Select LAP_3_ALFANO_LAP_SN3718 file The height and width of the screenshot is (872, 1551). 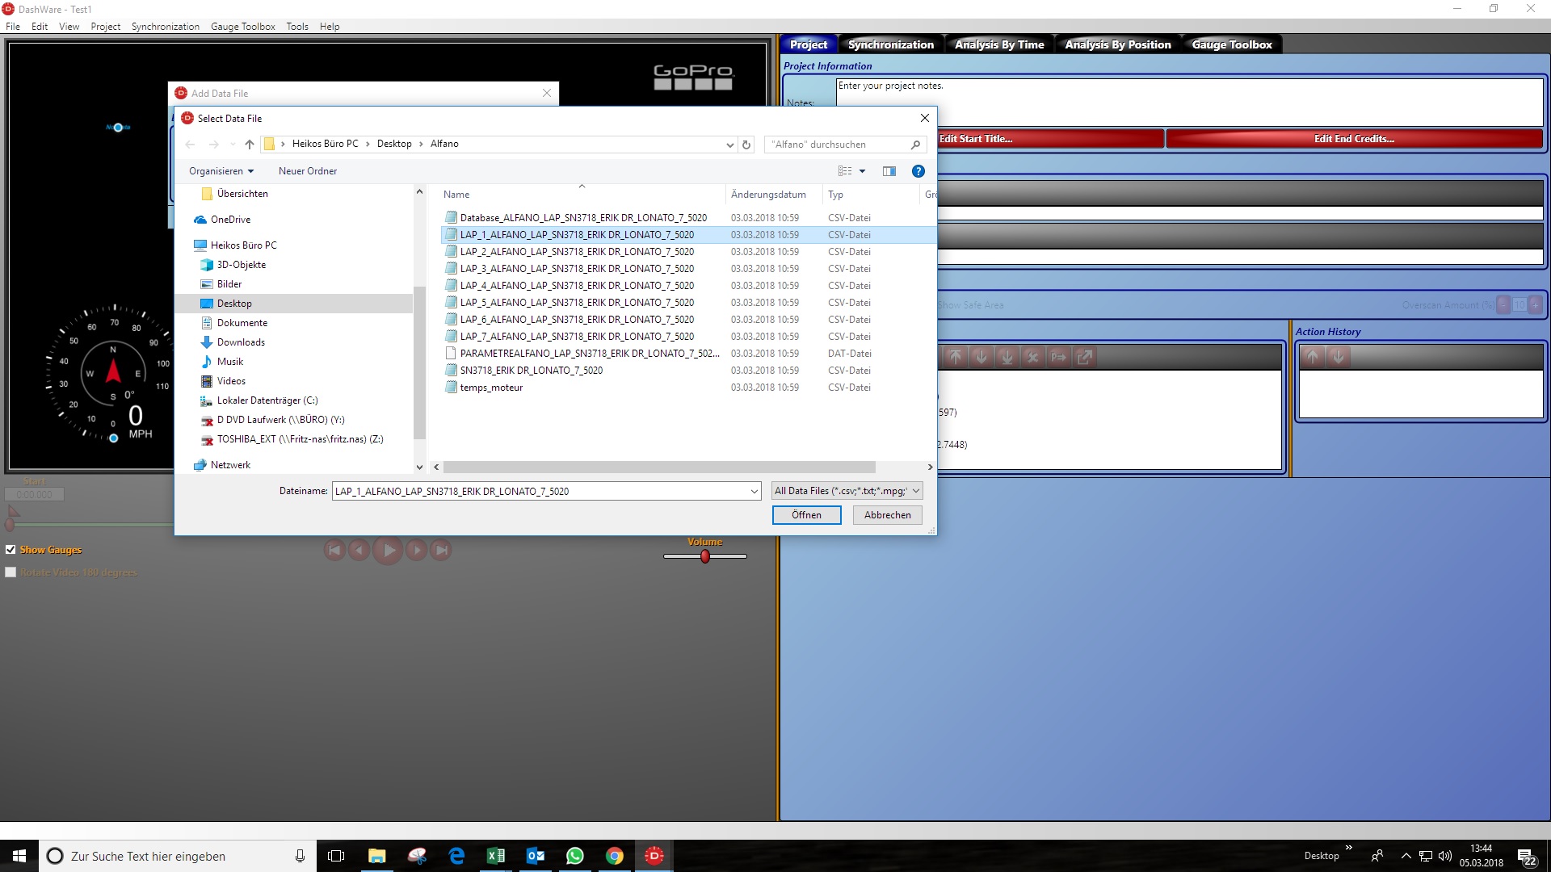click(577, 269)
